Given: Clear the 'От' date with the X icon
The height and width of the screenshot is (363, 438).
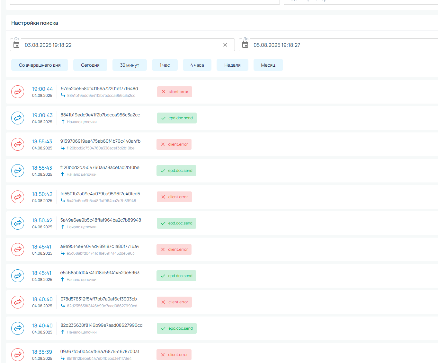Looking at the screenshot, I should coord(225,45).
